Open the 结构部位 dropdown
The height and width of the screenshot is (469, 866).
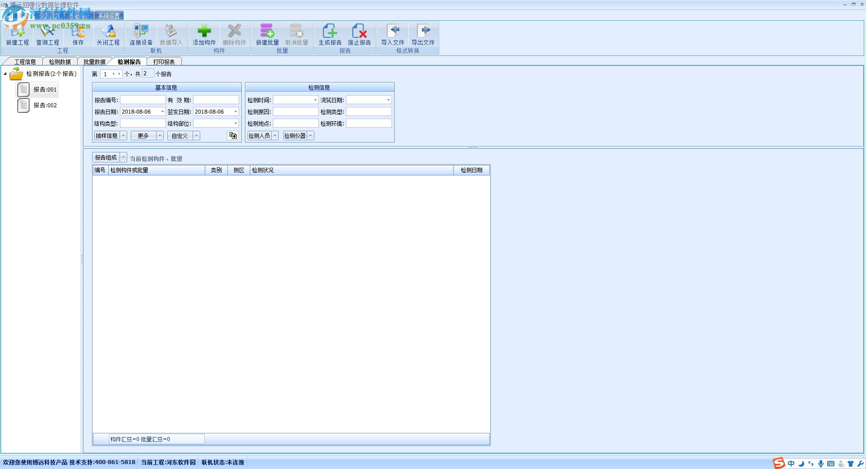tap(235, 123)
